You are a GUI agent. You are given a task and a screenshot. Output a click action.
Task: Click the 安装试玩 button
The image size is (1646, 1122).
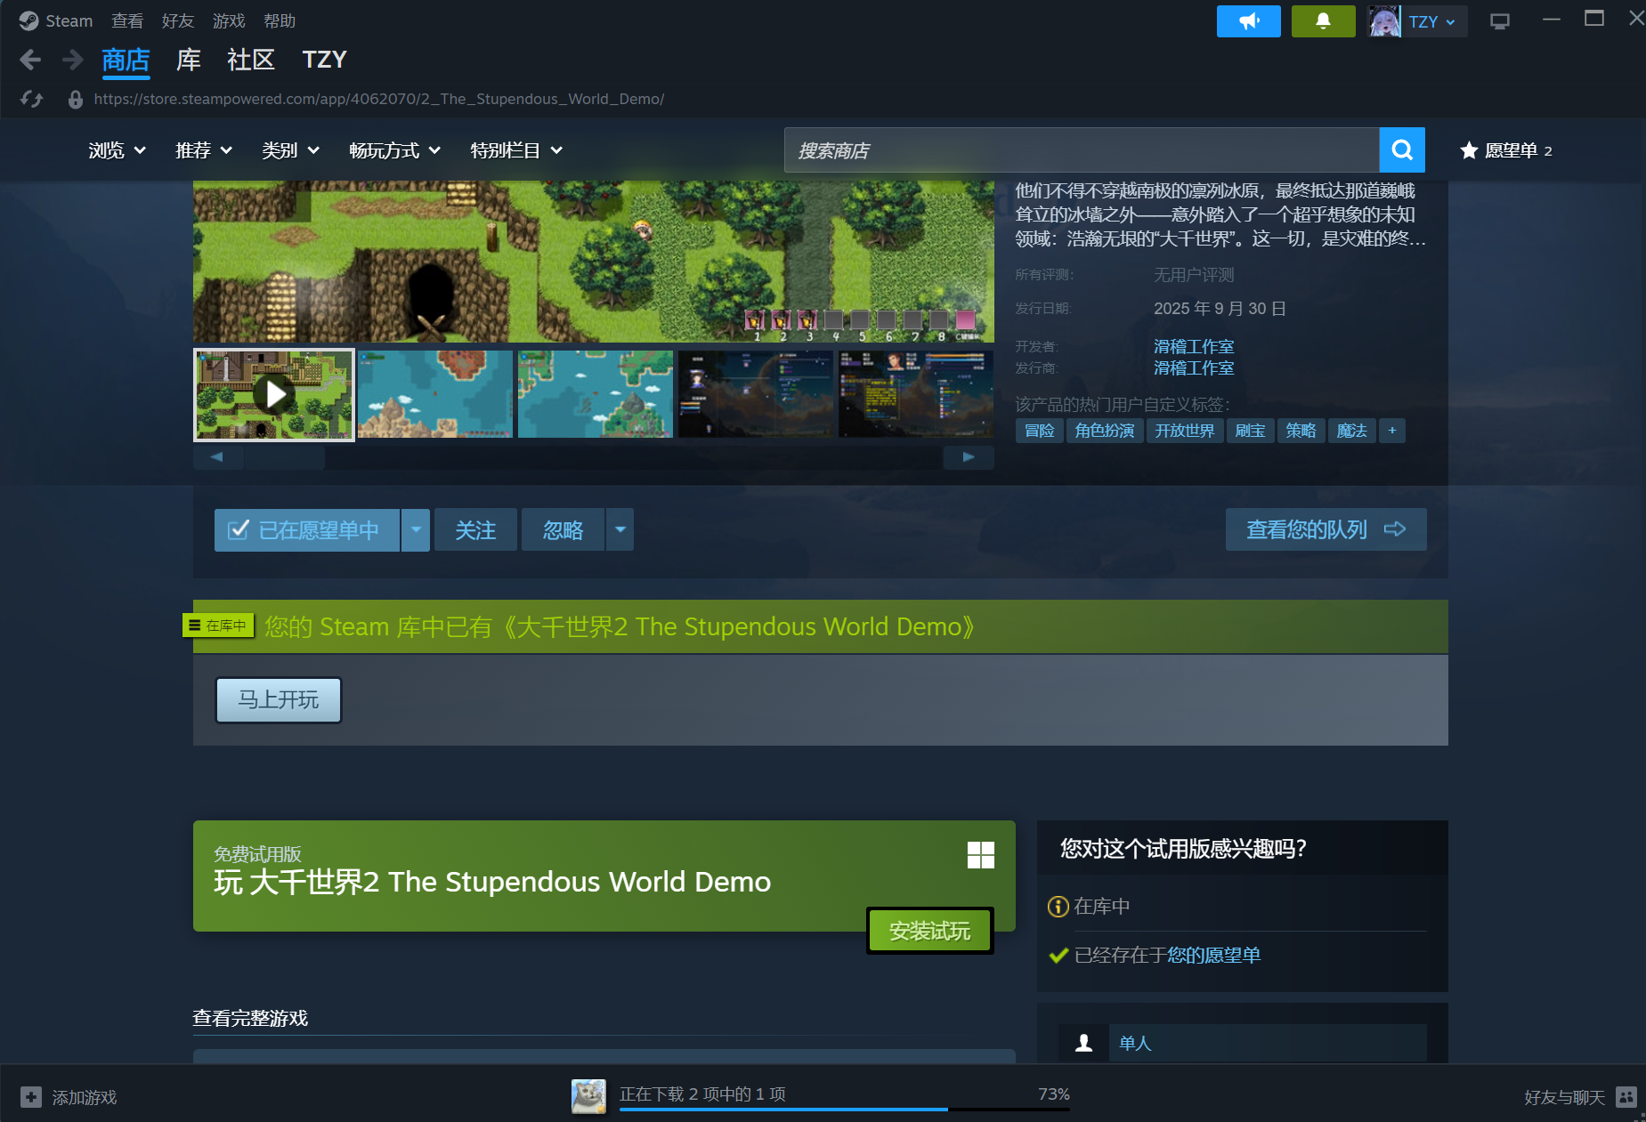(930, 931)
